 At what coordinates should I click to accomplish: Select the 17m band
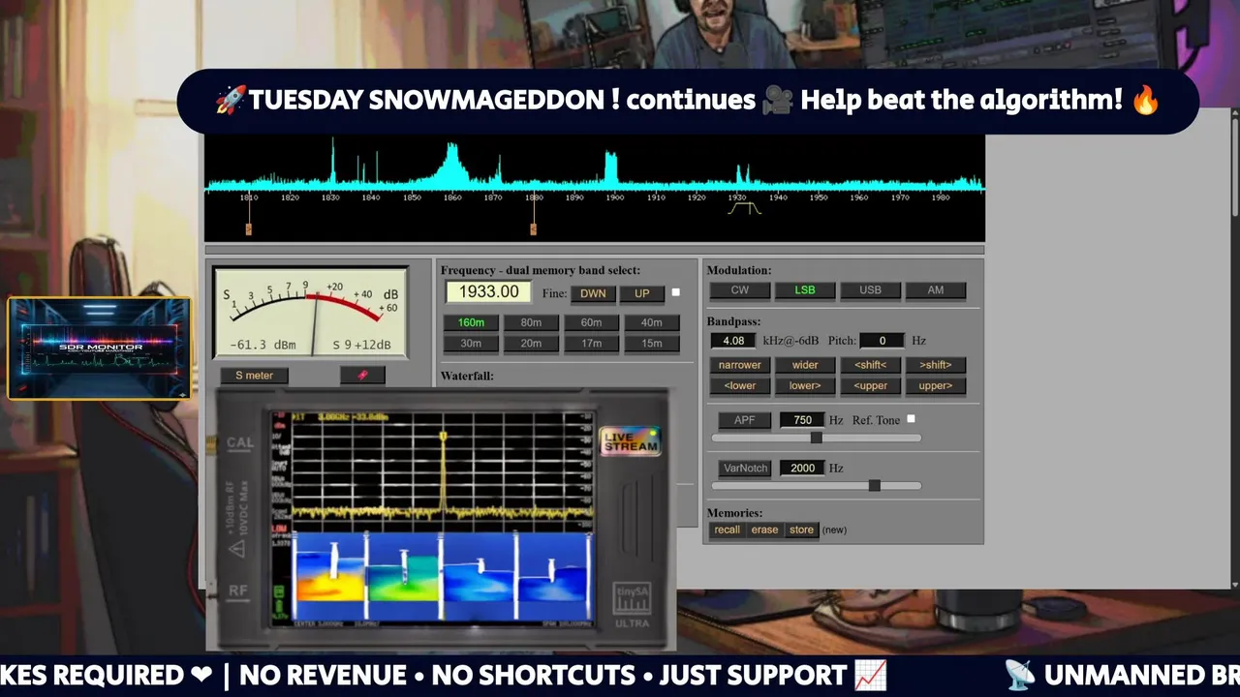(591, 343)
